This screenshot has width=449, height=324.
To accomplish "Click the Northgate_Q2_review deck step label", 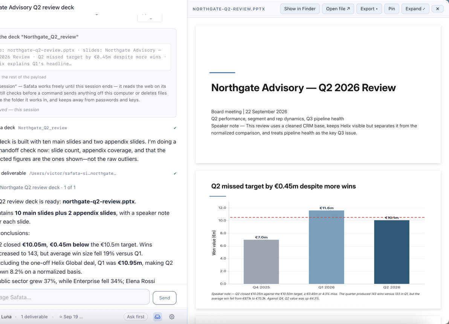I will (x=43, y=128).
